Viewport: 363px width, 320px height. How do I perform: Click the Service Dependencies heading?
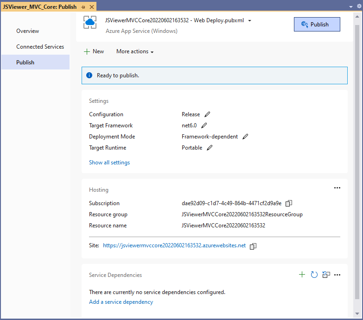tap(115, 275)
